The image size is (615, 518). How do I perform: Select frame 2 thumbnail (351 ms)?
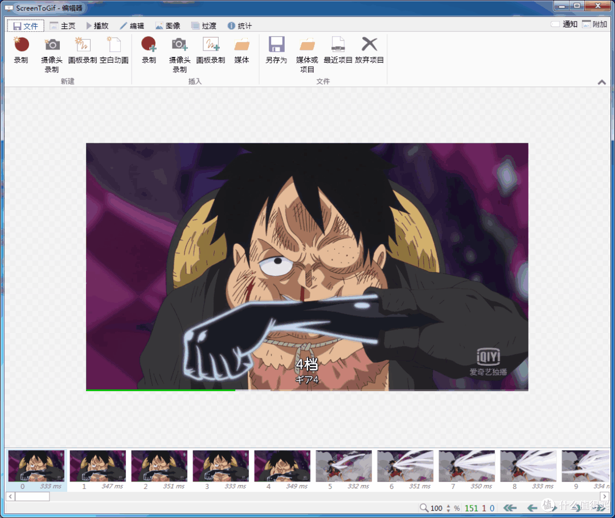tap(159, 470)
